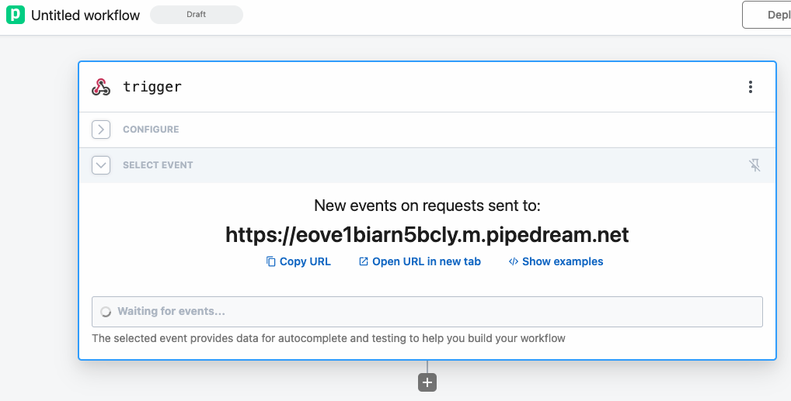The width and height of the screenshot is (791, 401).
Task: Click the Draft status badge
Action: pyautogui.click(x=197, y=15)
